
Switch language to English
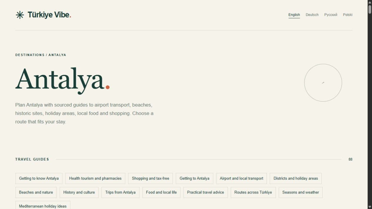tap(294, 15)
